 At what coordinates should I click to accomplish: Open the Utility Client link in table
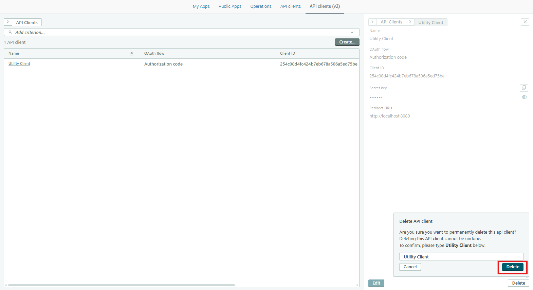point(19,64)
